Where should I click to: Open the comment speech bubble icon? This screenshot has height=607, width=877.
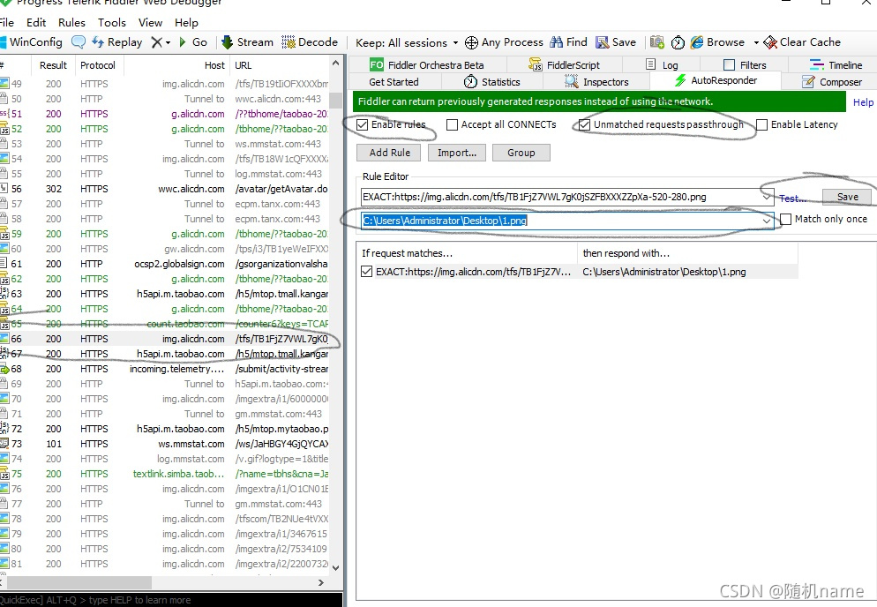[79, 42]
